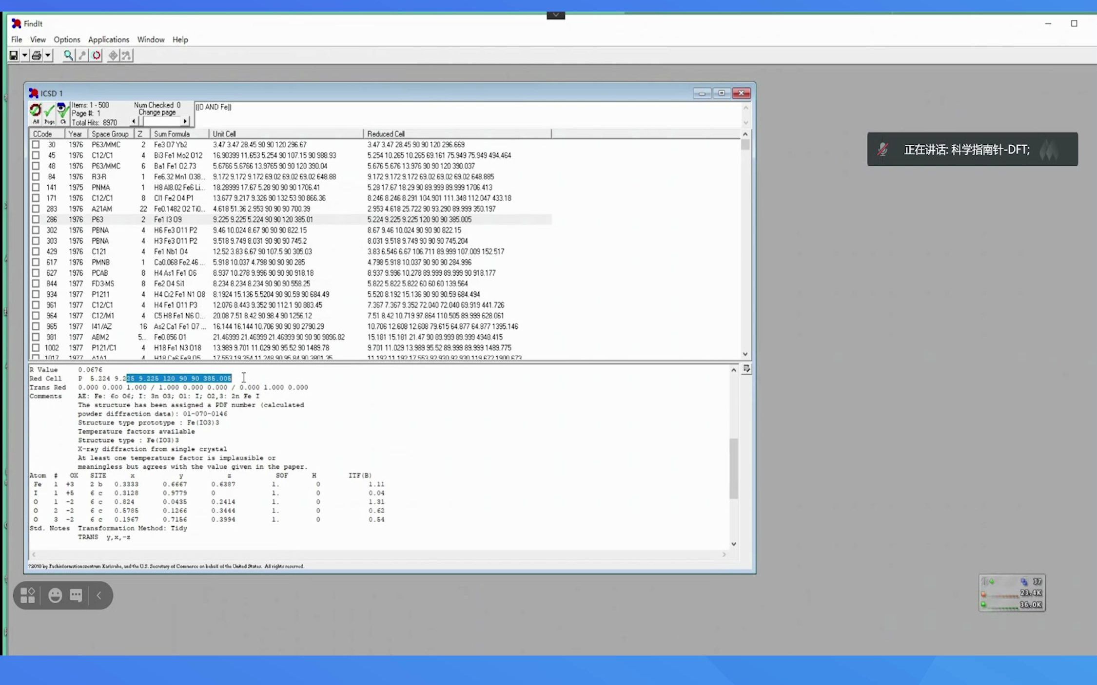Image resolution: width=1097 pixels, height=685 pixels.
Task: Check the box for entry CCode 141
Action: tap(36, 188)
